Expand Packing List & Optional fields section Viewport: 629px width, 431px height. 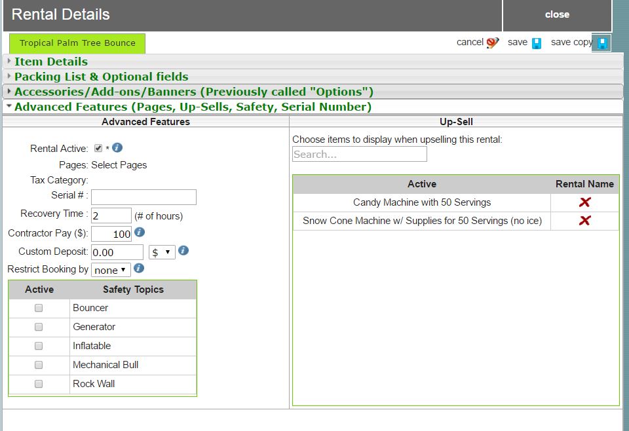(101, 77)
